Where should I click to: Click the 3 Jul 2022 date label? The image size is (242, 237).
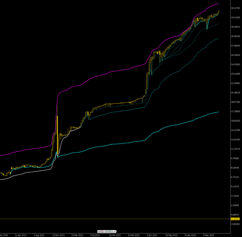(95, 235)
